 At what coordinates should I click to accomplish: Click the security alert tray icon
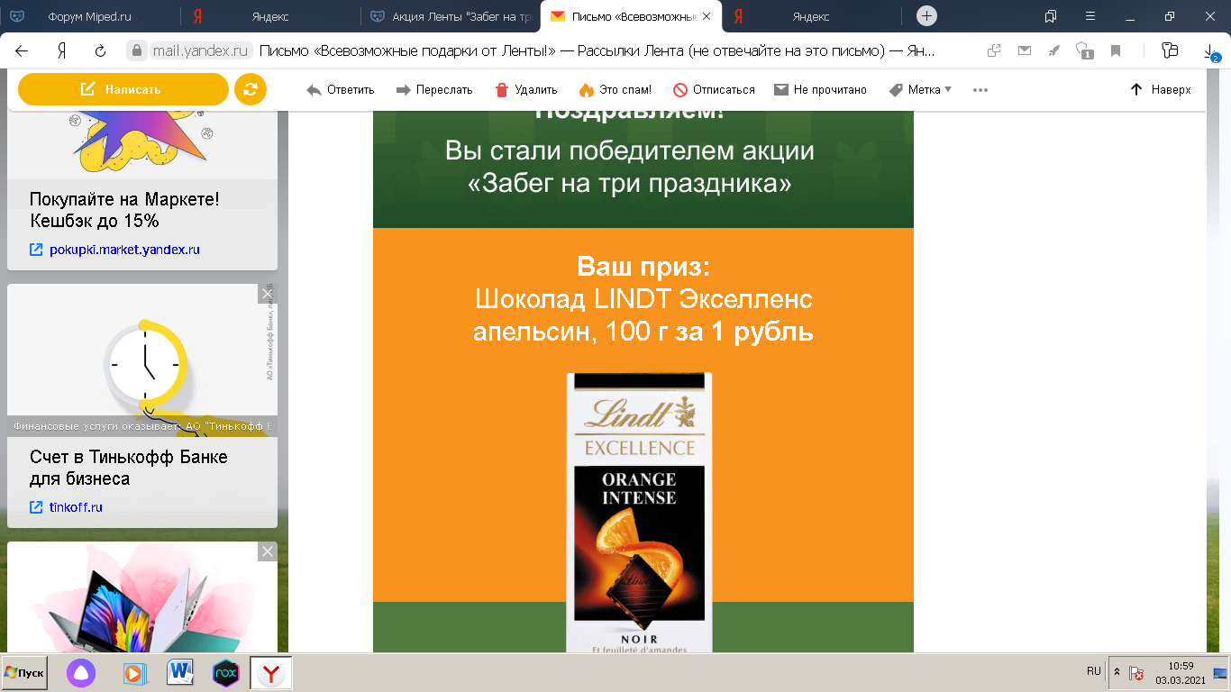tap(1137, 673)
